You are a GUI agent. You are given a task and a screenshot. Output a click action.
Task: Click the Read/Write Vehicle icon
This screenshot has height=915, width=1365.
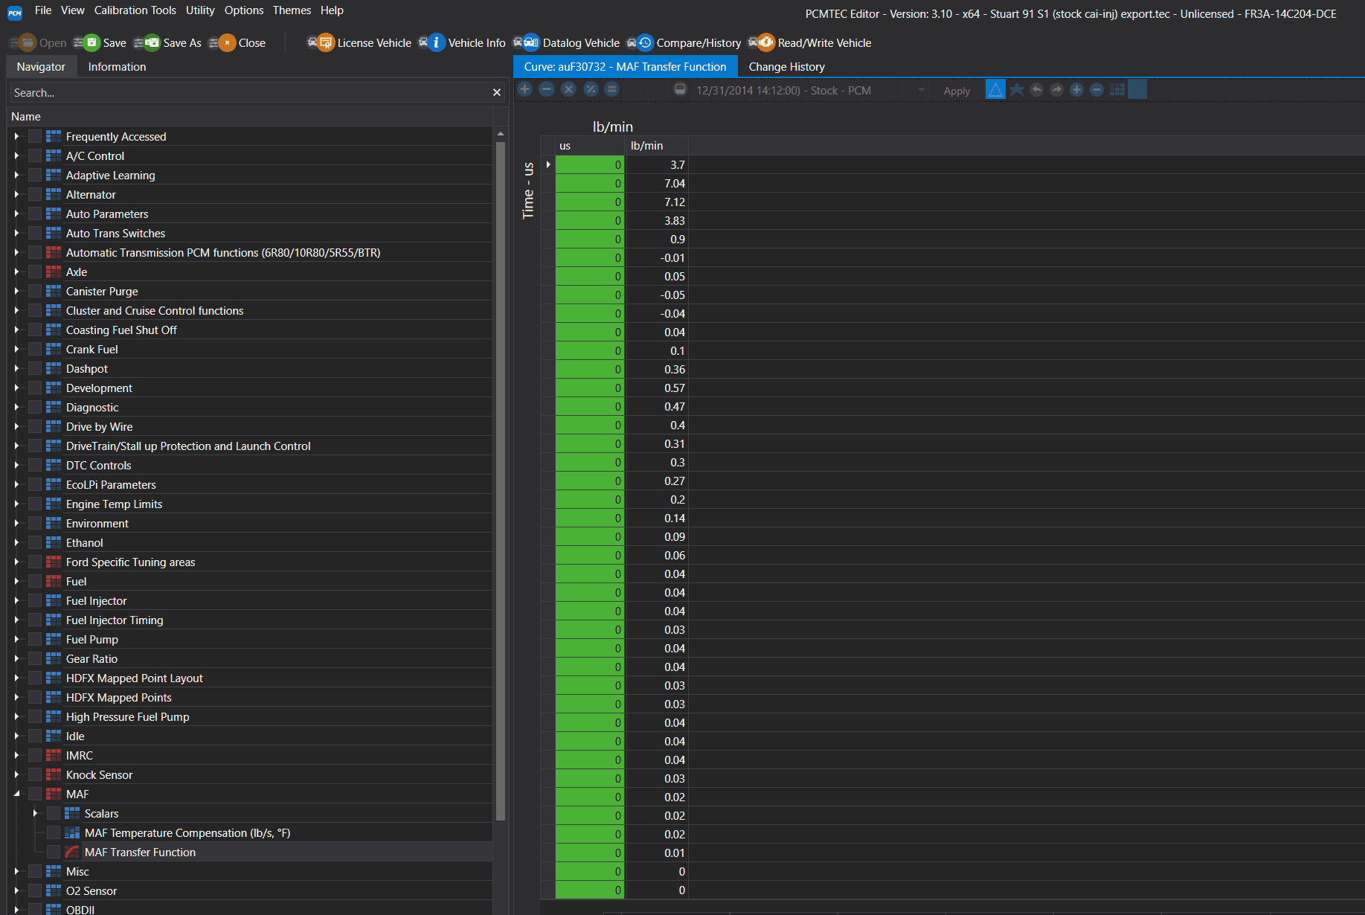coord(765,42)
